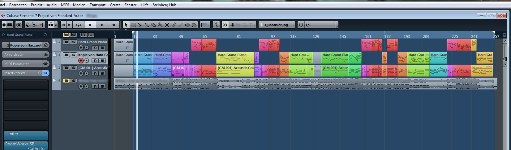Disable record on Kopie von Hard Gr track
The image size is (511, 150).
[81, 60]
